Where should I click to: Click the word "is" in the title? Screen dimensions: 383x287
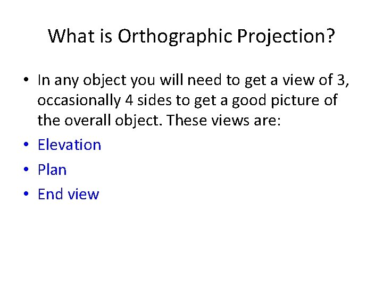point(105,36)
